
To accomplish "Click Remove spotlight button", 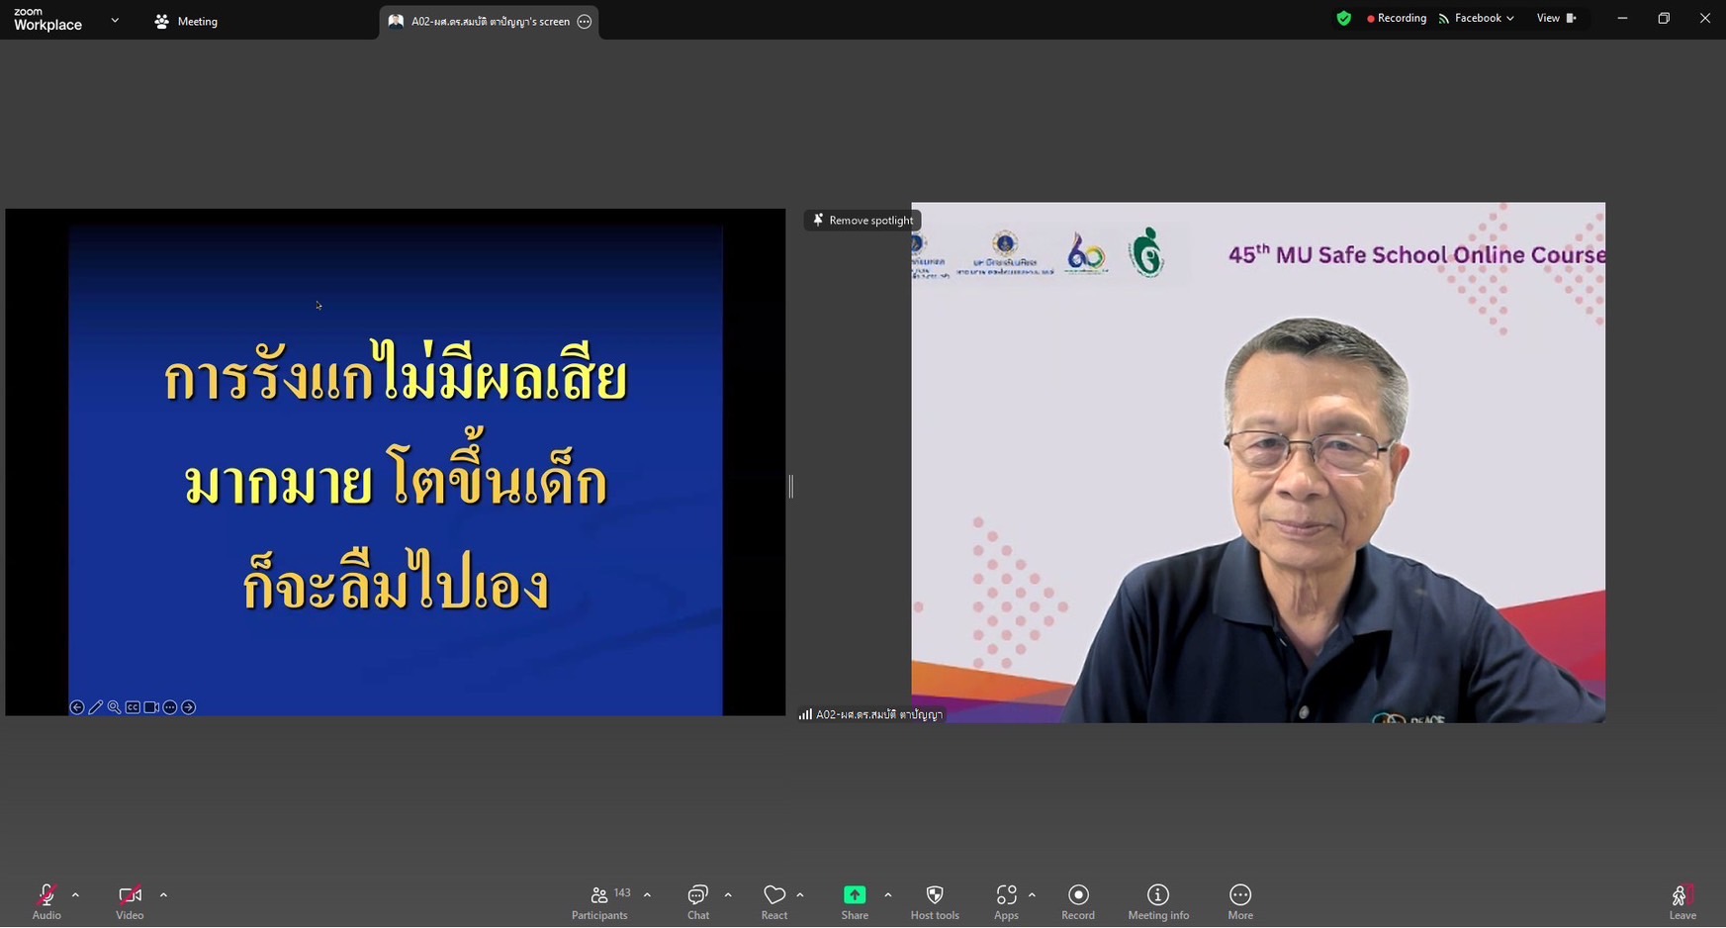I will [863, 221].
